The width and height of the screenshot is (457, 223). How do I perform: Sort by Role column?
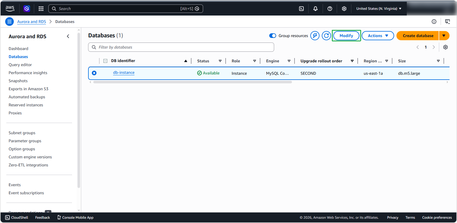[x=255, y=61]
